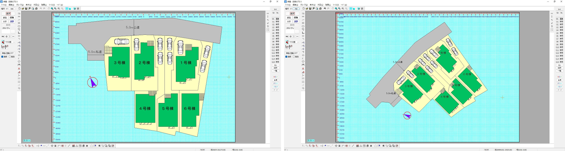The image size is (565, 151).
Task: Open the ファイル menu in left window
Action: tap(3, 5)
